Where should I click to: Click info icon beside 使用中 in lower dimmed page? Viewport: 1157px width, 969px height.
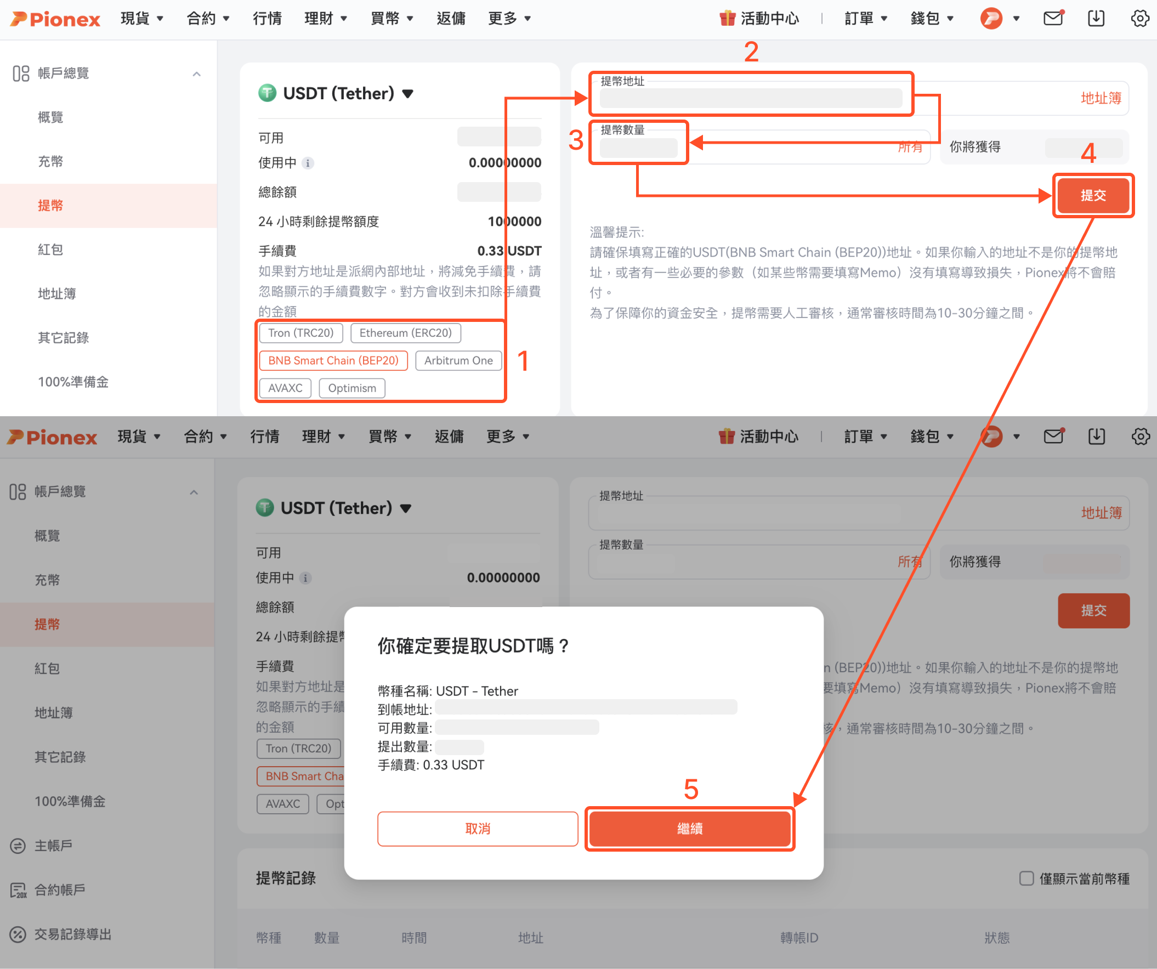pos(305,578)
